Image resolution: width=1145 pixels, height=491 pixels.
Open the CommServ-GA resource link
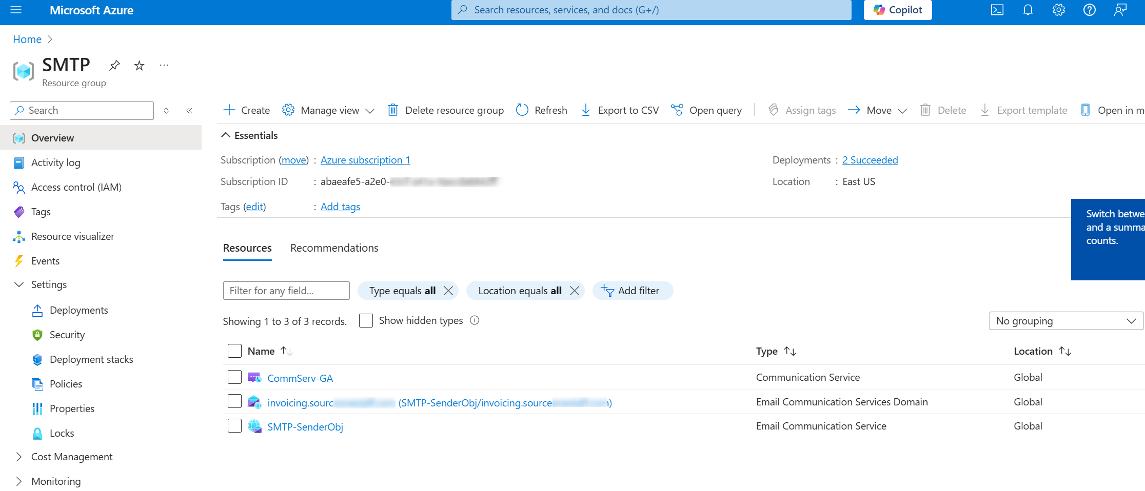tap(300, 378)
